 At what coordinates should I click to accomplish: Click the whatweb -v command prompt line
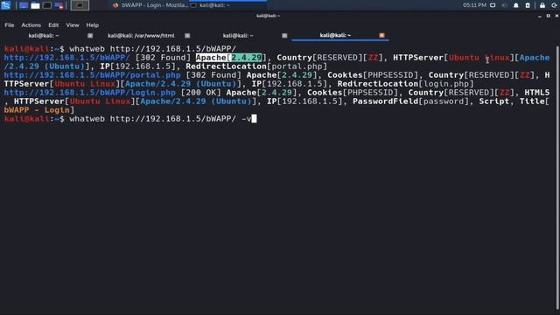point(130,119)
